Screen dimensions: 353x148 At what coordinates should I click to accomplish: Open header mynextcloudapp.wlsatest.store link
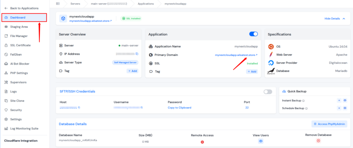click(91, 21)
